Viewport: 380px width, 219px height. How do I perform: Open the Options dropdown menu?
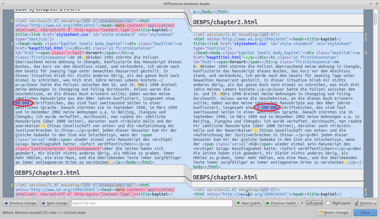(365, 203)
